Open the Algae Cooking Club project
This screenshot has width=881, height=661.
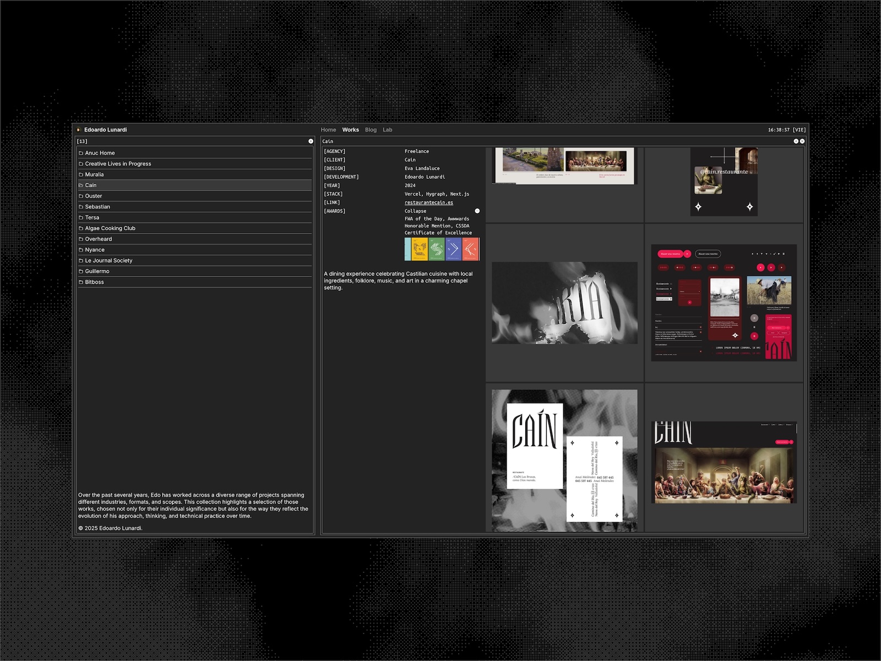click(x=110, y=228)
